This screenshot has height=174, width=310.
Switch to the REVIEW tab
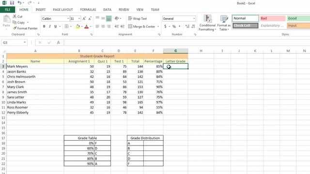(124, 10)
